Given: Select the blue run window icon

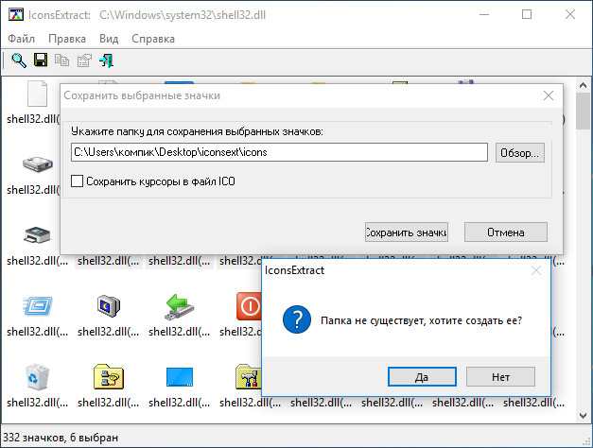Looking at the screenshot, I should [37, 305].
